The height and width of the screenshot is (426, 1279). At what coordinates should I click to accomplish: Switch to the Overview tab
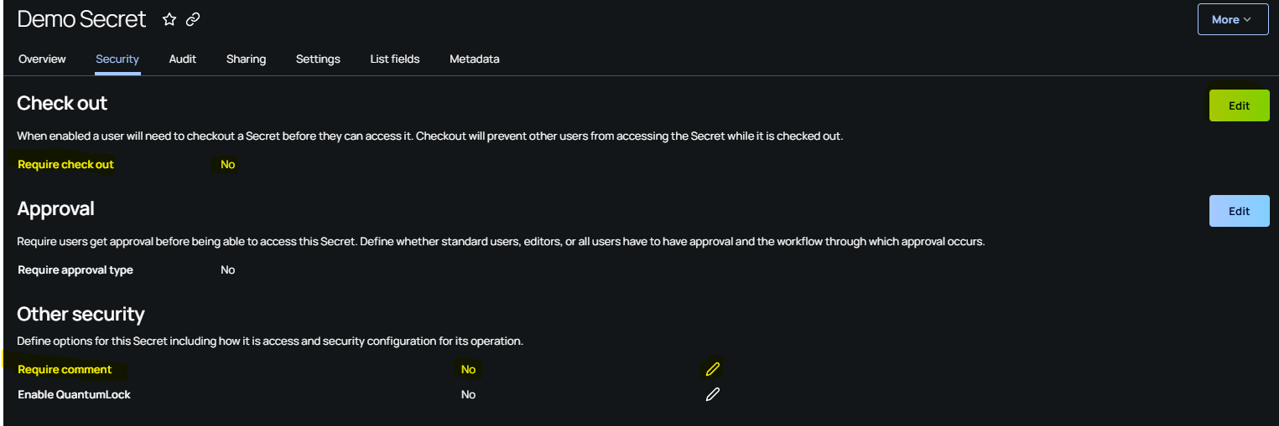pyautogui.click(x=42, y=59)
